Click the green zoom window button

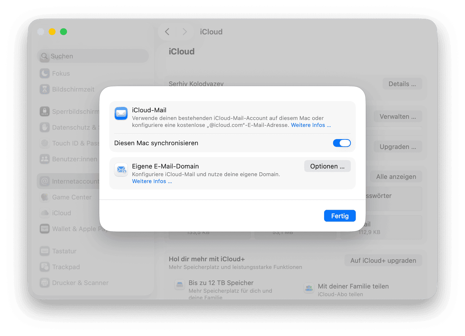pos(64,32)
